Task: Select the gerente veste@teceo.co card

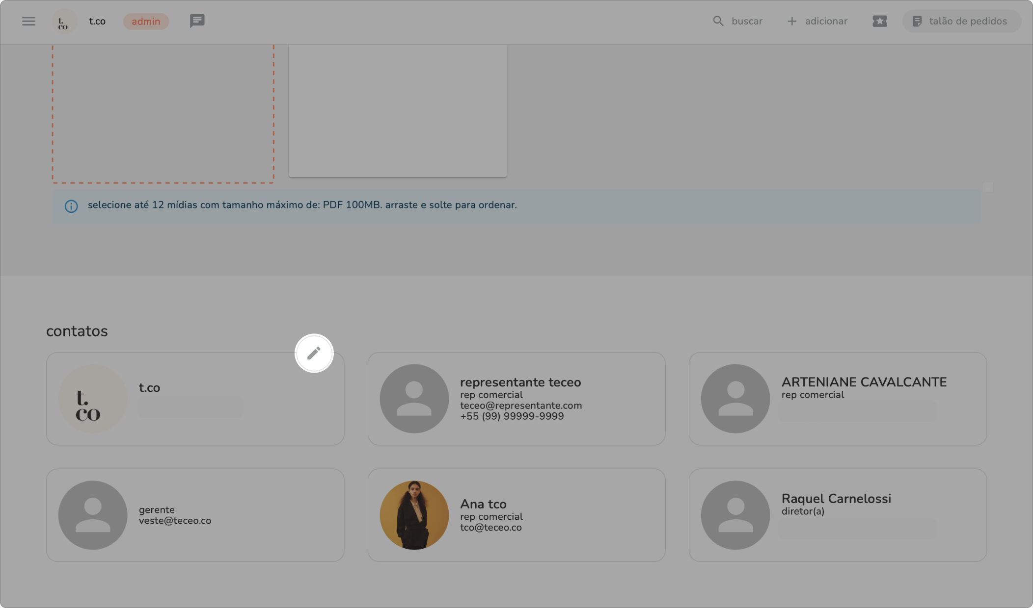Action: [x=195, y=515]
